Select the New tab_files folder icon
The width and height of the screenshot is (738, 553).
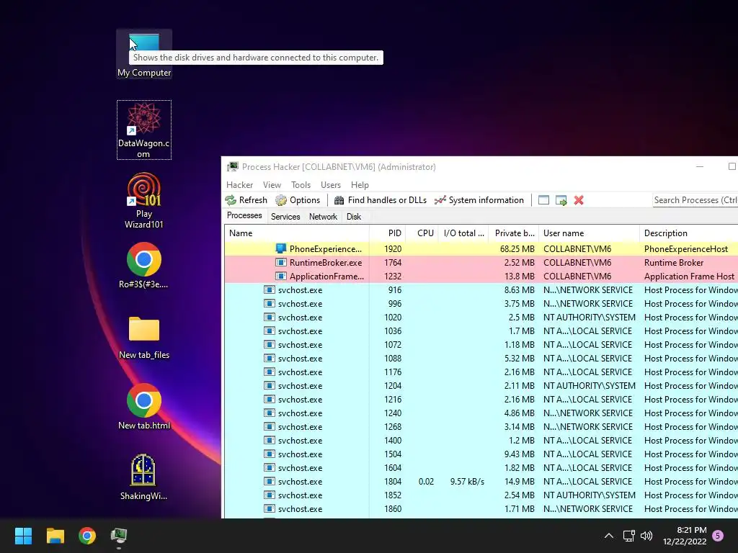144,337
